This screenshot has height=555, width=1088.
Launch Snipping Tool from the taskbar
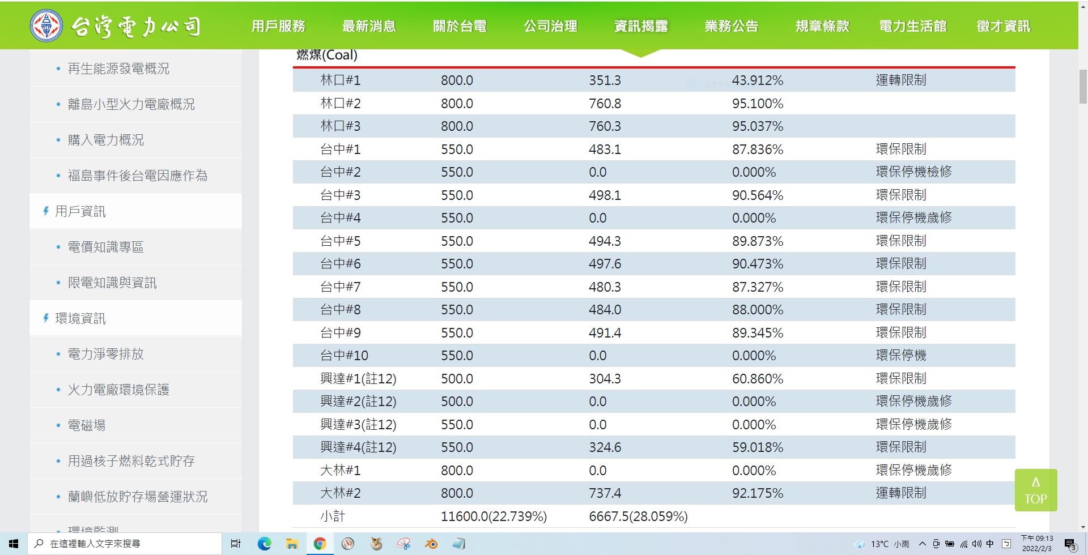click(403, 544)
